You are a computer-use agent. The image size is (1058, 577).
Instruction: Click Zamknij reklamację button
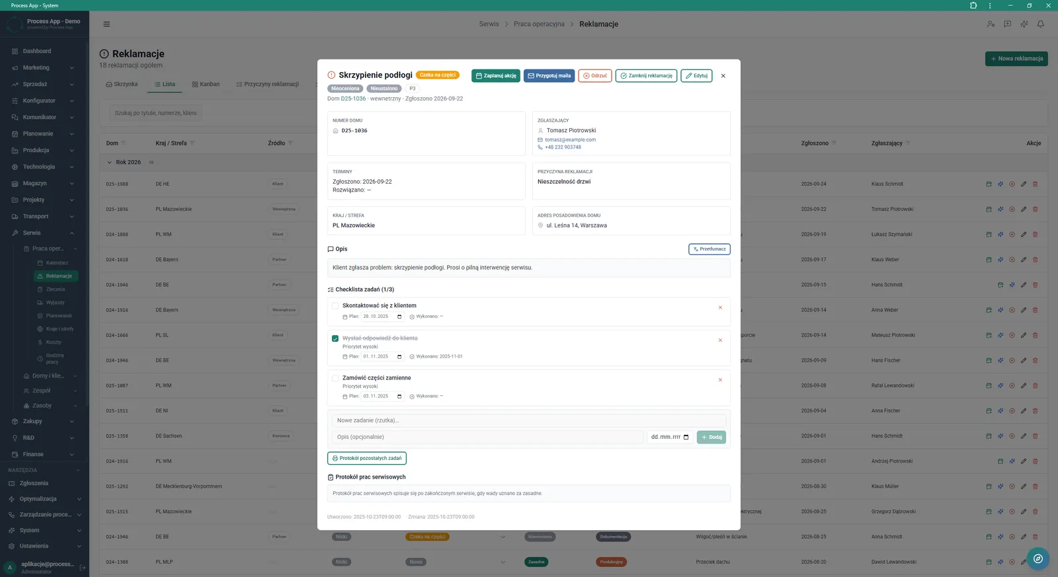(x=646, y=76)
